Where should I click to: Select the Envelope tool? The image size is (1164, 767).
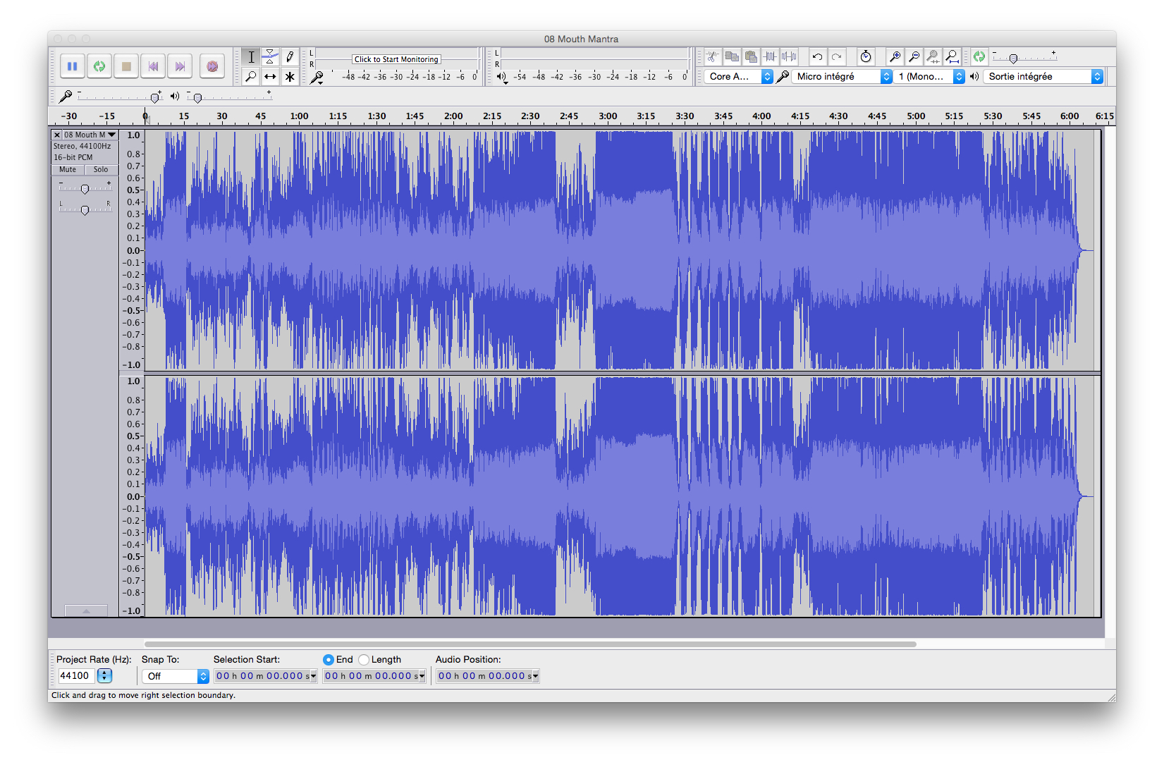click(x=270, y=56)
